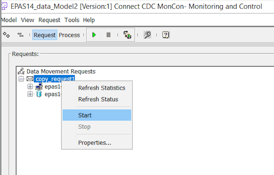Click the refresh status toolbar icon
Image resolution: width=274 pixels, height=175 pixels.
[x=128, y=35]
